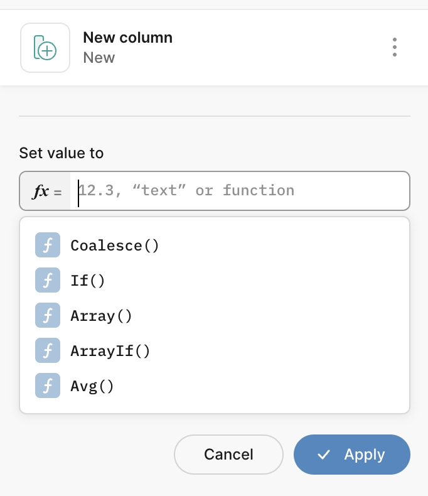This screenshot has height=496, width=428.
Task: Click the checkmark icon on Apply
Action: click(324, 455)
